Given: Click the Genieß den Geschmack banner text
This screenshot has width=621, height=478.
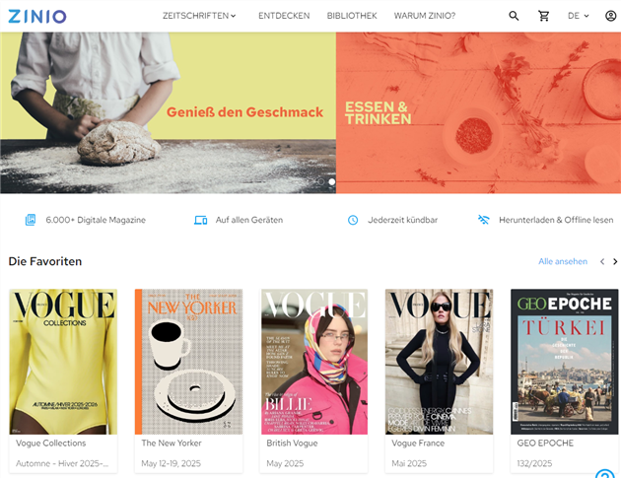Looking at the screenshot, I should click(244, 112).
